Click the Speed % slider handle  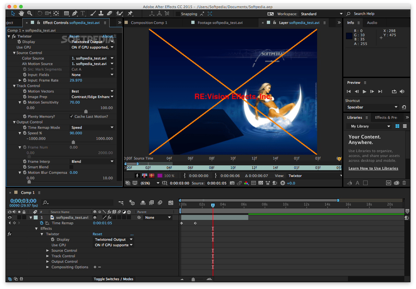(x=73, y=142)
